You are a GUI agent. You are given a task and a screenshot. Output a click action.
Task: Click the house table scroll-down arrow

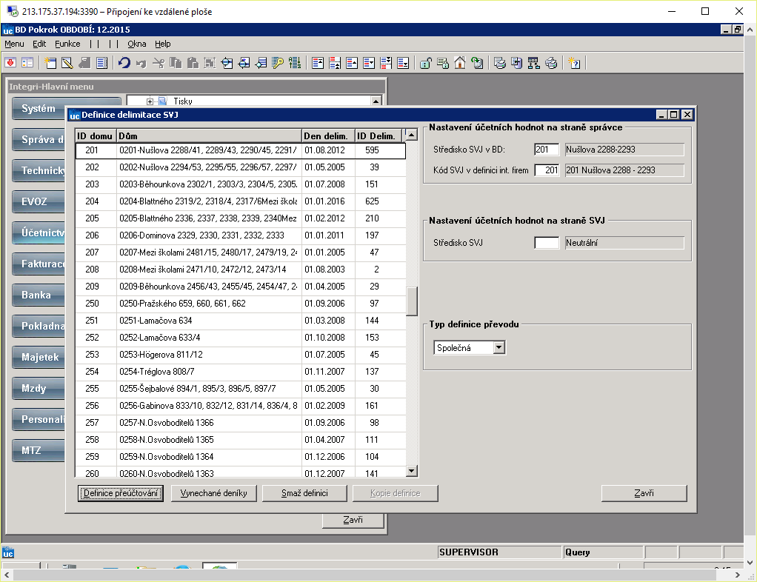[411, 470]
